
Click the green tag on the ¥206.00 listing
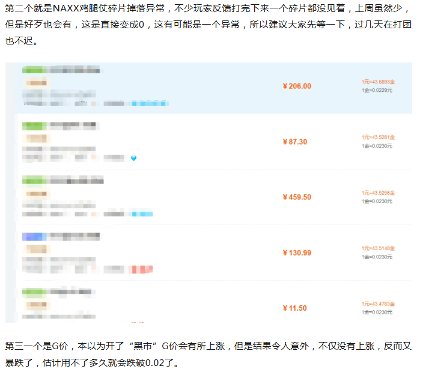pos(35,70)
